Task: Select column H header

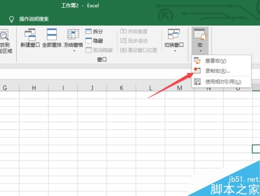Action: click(x=34, y=88)
